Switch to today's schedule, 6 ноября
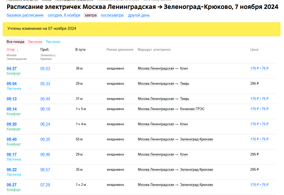The height and width of the screenshot is (195, 284). coord(64,15)
